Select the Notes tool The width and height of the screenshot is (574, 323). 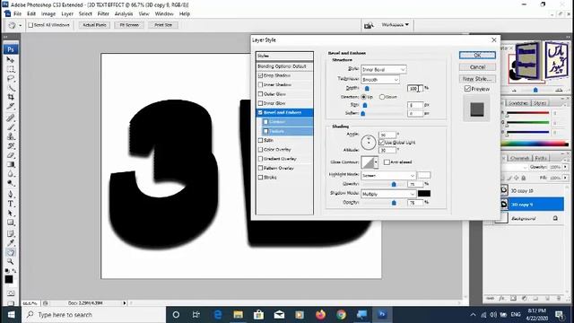pyautogui.click(x=11, y=233)
